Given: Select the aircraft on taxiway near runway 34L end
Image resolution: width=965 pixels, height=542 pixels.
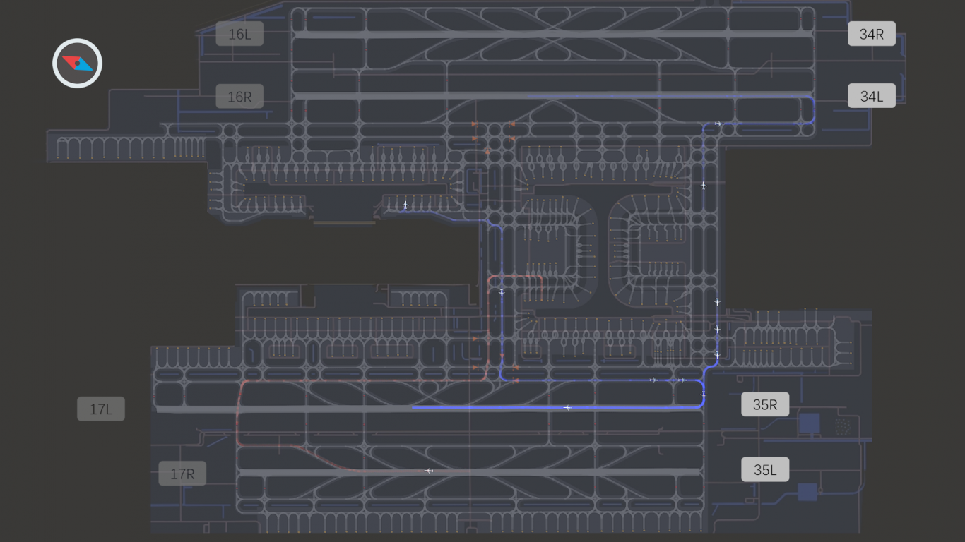Looking at the screenshot, I should (x=719, y=124).
